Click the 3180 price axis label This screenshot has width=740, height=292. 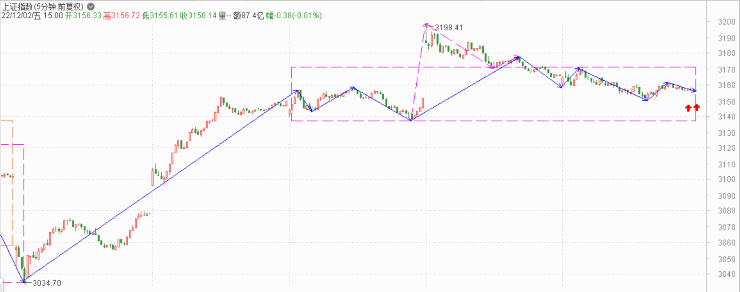click(727, 53)
